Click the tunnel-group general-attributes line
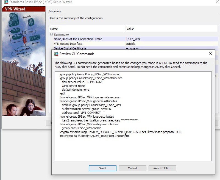Image resolution: width=220 pixels, height=180 pixels. (89, 101)
